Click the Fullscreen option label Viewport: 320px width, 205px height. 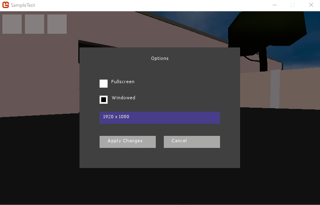123,82
